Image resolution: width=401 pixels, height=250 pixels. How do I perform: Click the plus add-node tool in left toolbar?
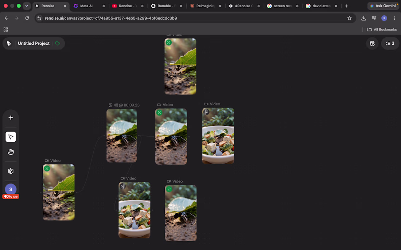coord(11,118)
